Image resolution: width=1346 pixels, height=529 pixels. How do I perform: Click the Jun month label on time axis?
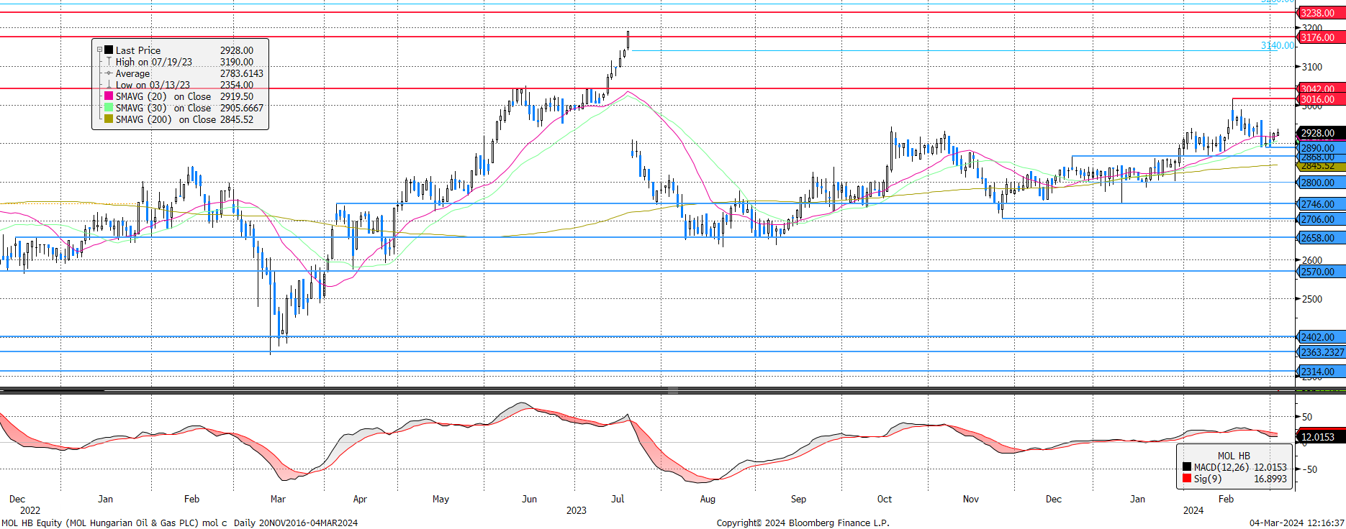click(529, 499)
